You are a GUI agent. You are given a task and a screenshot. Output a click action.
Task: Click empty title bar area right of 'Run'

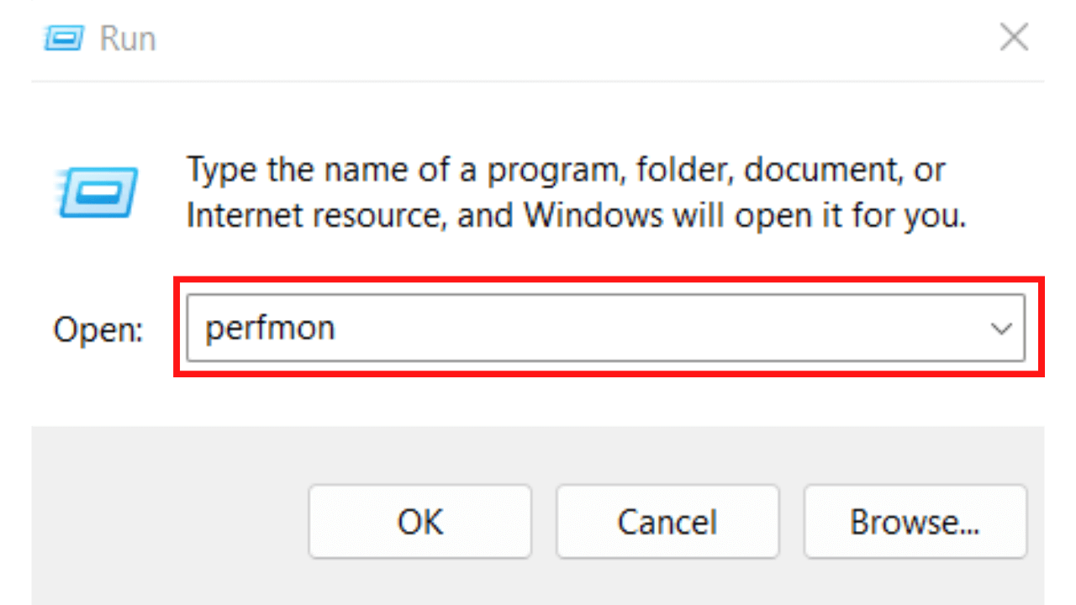pyautogui.click(x=546, y=39)
